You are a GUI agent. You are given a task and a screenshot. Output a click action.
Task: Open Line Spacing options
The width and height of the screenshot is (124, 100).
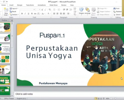(71, 9)
